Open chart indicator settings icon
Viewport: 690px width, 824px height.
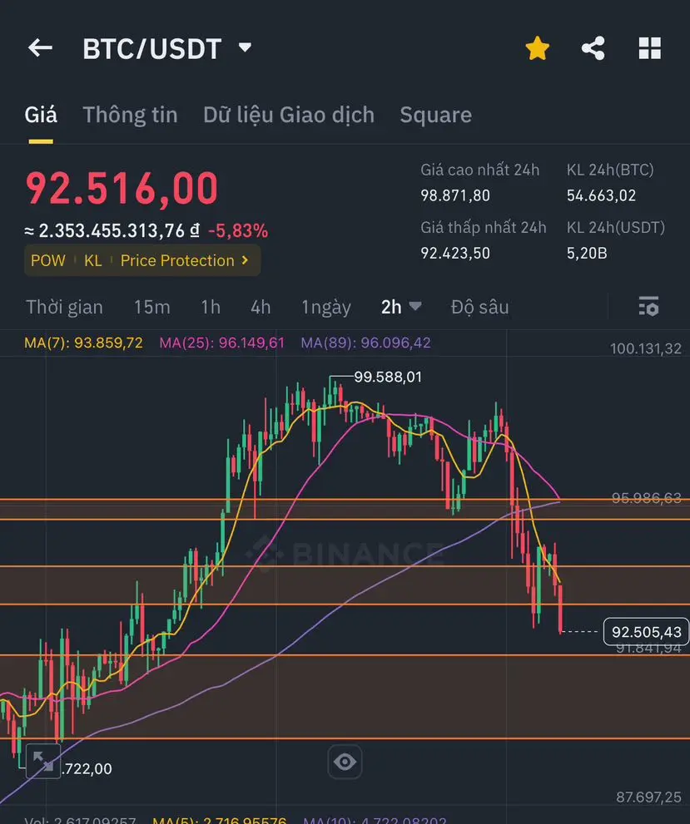point(648,306)
